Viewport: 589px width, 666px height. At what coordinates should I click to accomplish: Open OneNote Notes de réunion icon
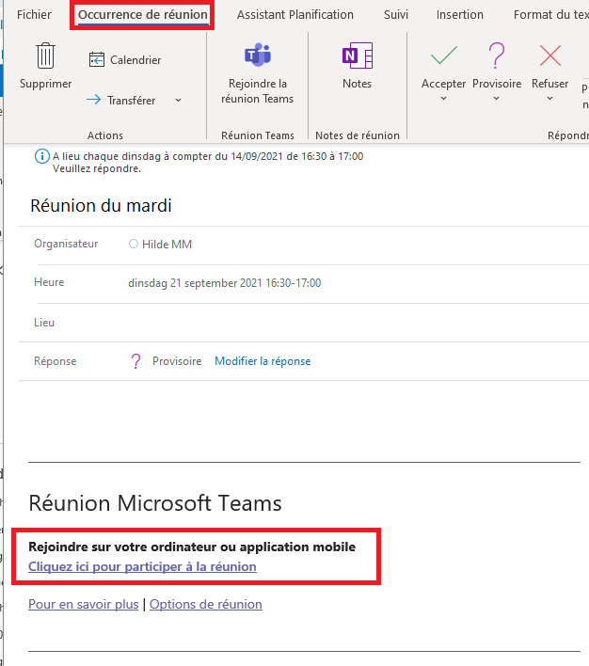[358, 55]
